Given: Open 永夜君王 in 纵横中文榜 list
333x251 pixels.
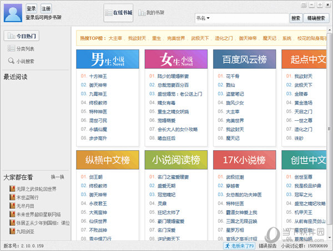Looking at the screenshot, I should pyautogui.click(x=98, y=203).
